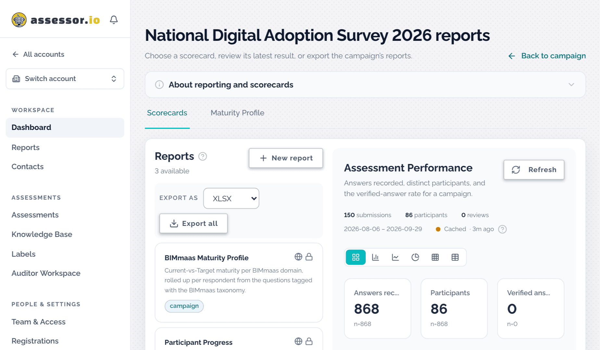Open Reports in the sidebar
Screen dimensions: 600x350
[25, 147]
